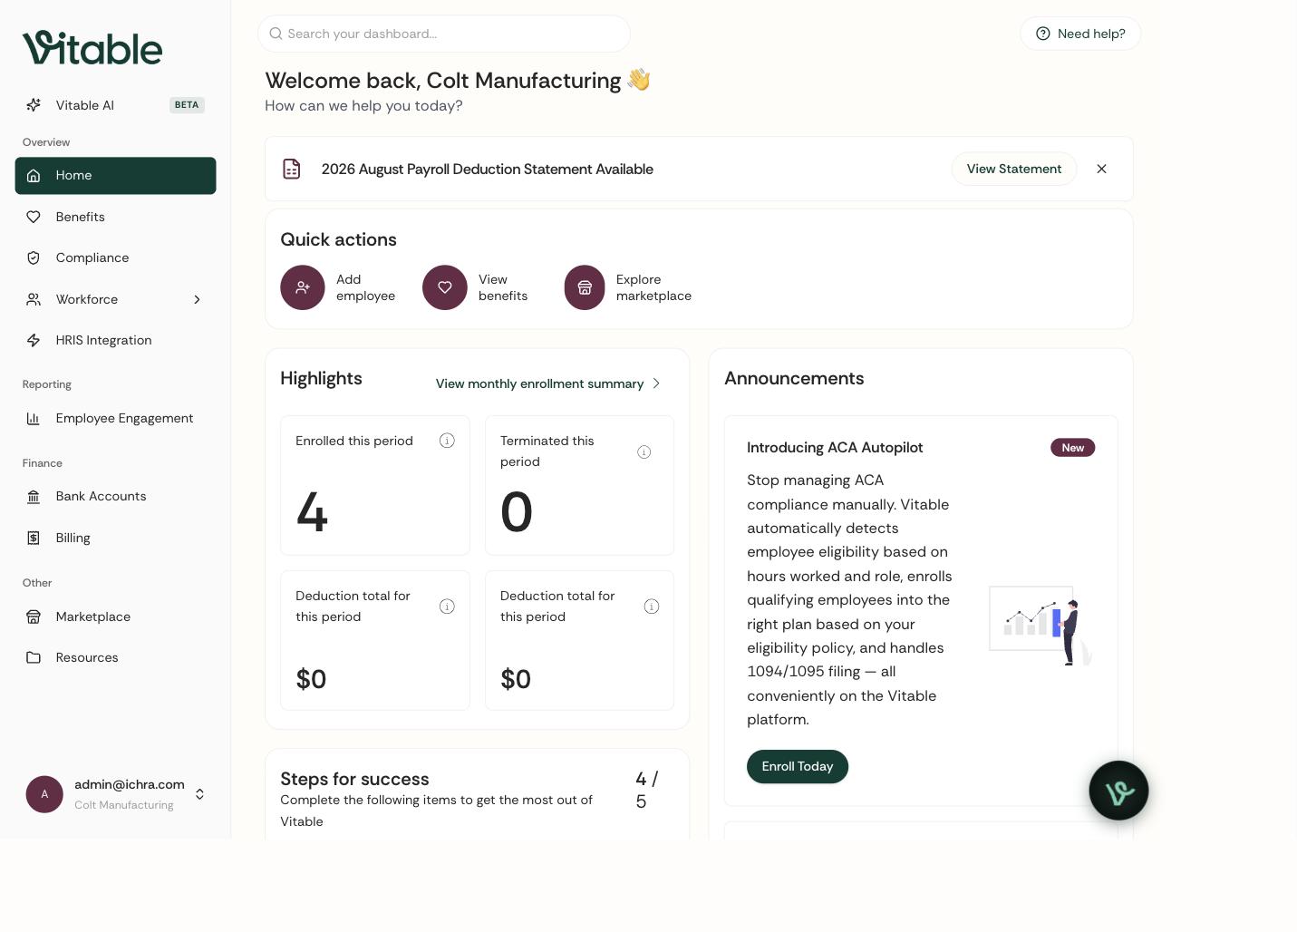
Task: Click the View Statement button
Action: pos(1014,169)
